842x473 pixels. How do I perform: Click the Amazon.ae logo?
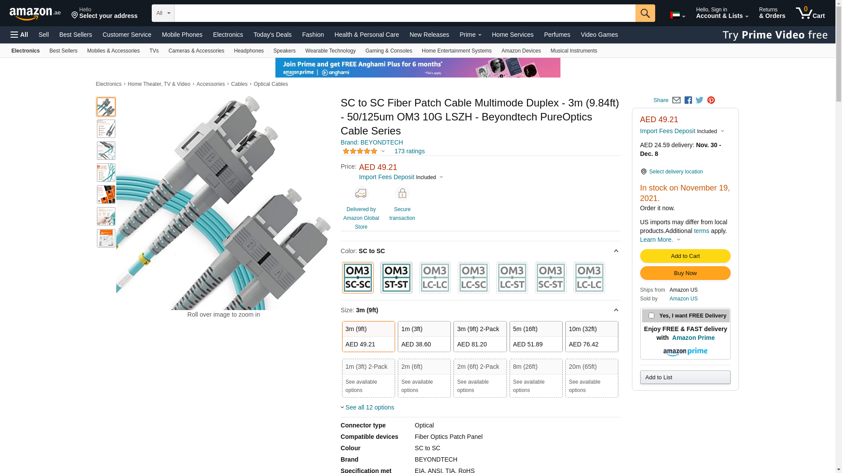[x=35, y=14]
